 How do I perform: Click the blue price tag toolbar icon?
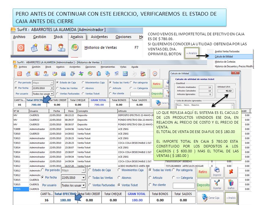(107, 74)
